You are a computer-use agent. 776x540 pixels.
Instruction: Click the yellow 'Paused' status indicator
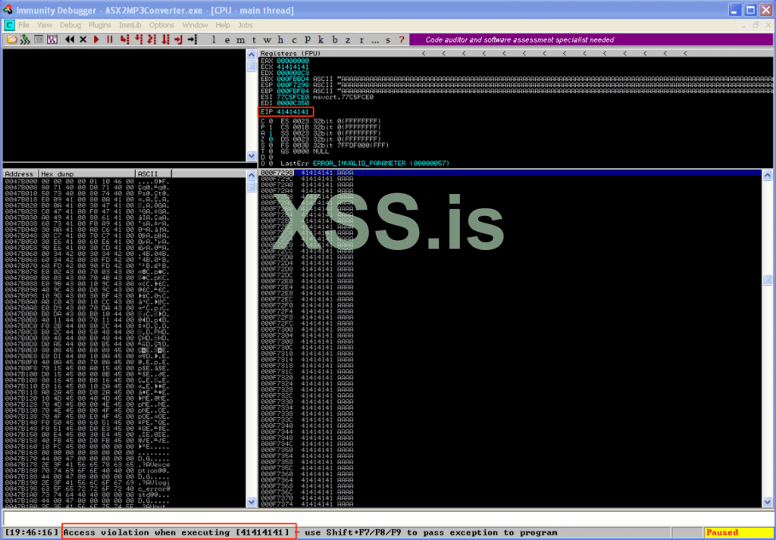[737, 532]
